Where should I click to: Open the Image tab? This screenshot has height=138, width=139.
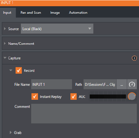coord(55,13)
